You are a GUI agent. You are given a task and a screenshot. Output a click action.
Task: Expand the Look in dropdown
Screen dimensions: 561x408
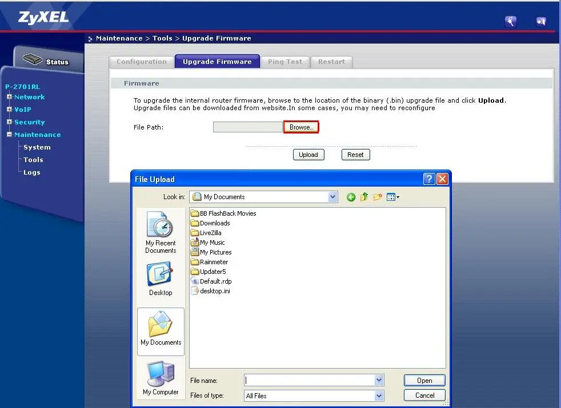click(x=333, y=197)
